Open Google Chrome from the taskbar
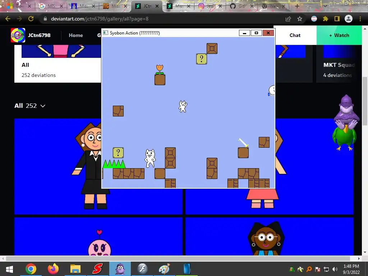368x276 pixels. 31,269
